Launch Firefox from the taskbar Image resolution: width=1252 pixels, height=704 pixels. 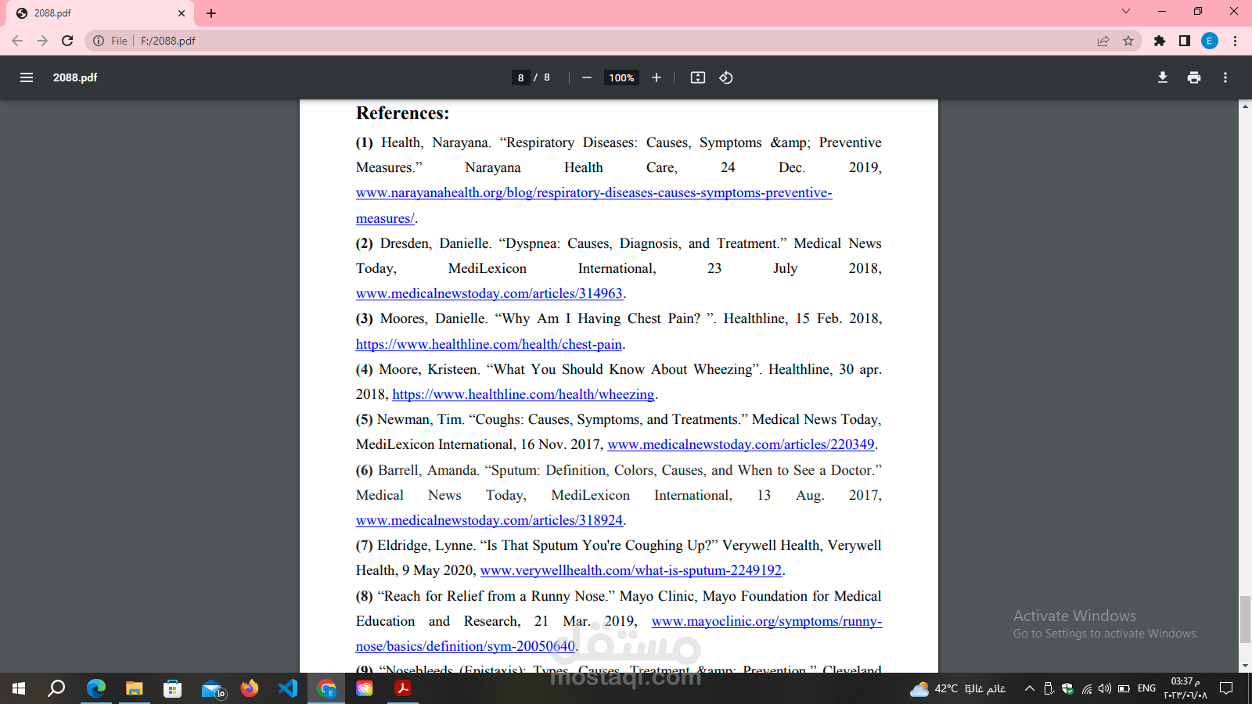pos(250,688)
